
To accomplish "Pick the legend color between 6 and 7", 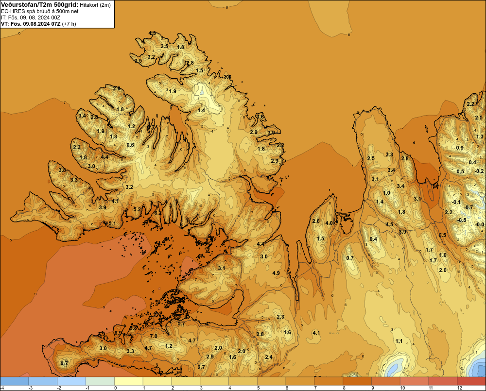I will click(300, 381).
